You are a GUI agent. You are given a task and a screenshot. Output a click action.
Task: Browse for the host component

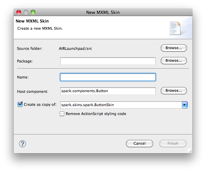click(174, 91)
